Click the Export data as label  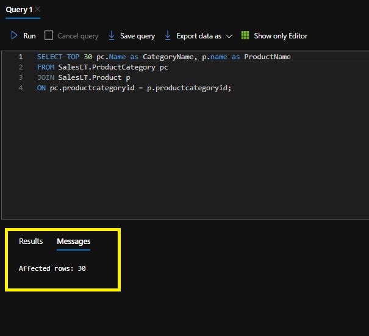(199, 36)
